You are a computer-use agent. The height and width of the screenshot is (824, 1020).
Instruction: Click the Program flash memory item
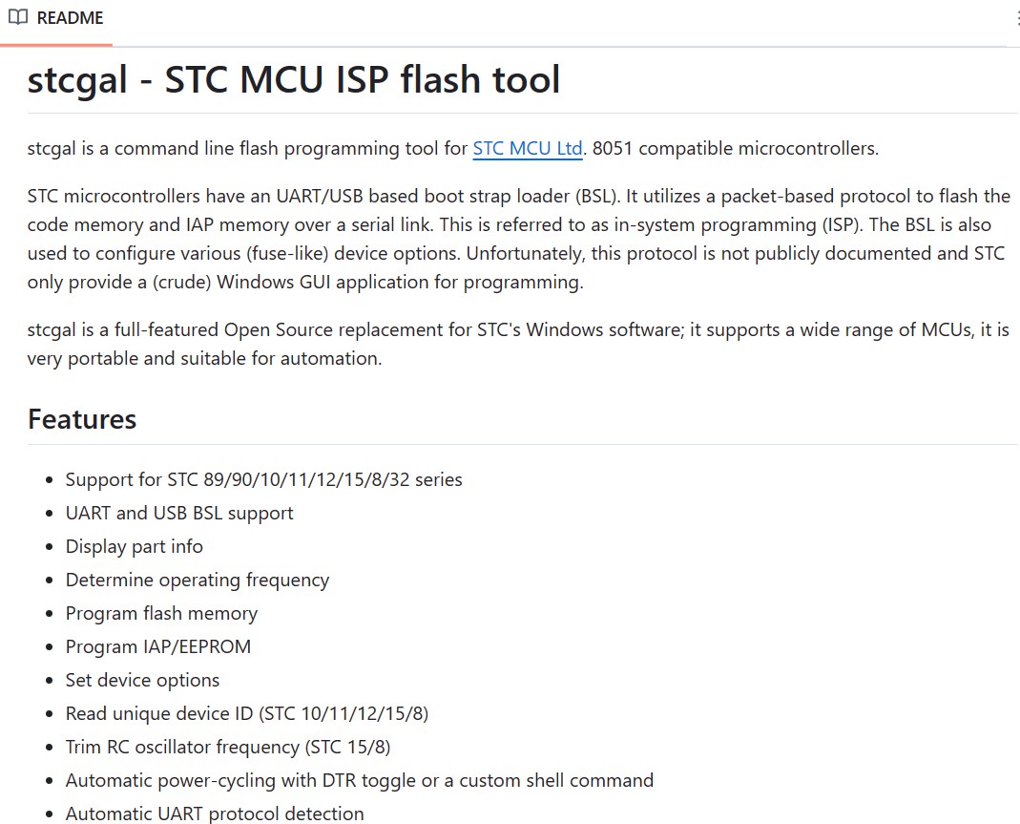click(161, 613)
